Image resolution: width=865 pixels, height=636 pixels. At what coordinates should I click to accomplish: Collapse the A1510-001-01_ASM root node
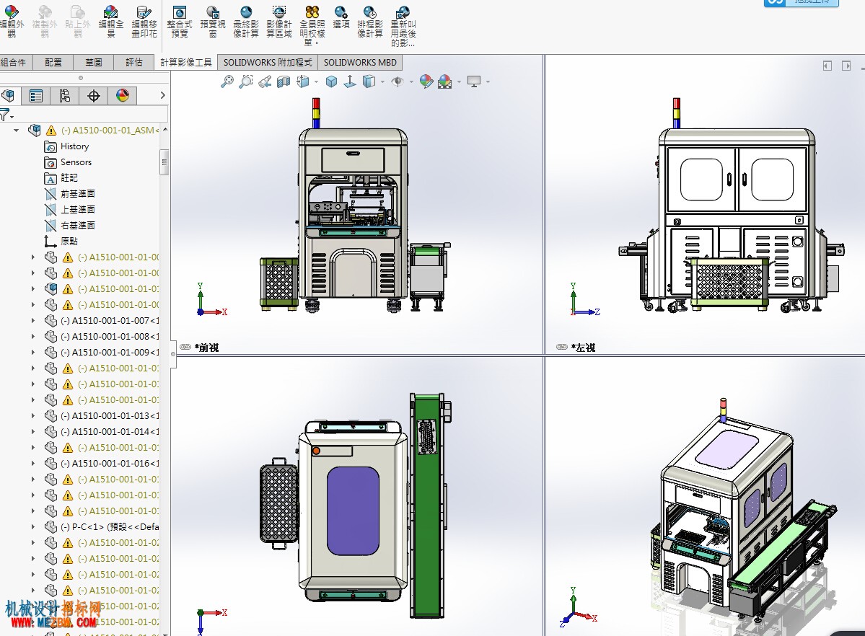(x=16, y=131)
